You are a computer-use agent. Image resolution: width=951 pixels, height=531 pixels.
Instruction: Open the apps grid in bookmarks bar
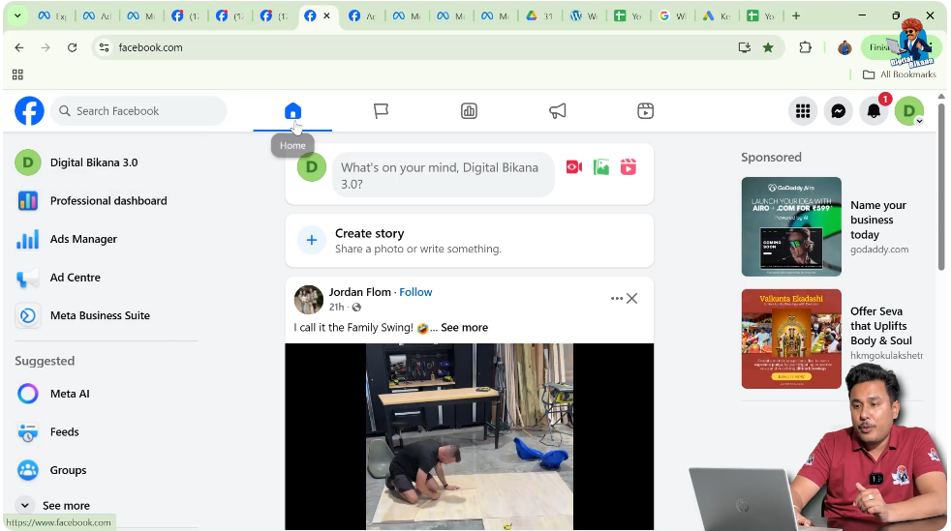[17, 74]
